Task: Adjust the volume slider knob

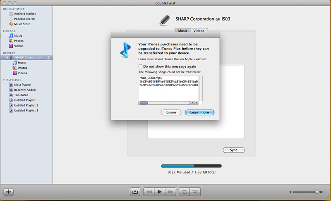Action: (317, 192)
